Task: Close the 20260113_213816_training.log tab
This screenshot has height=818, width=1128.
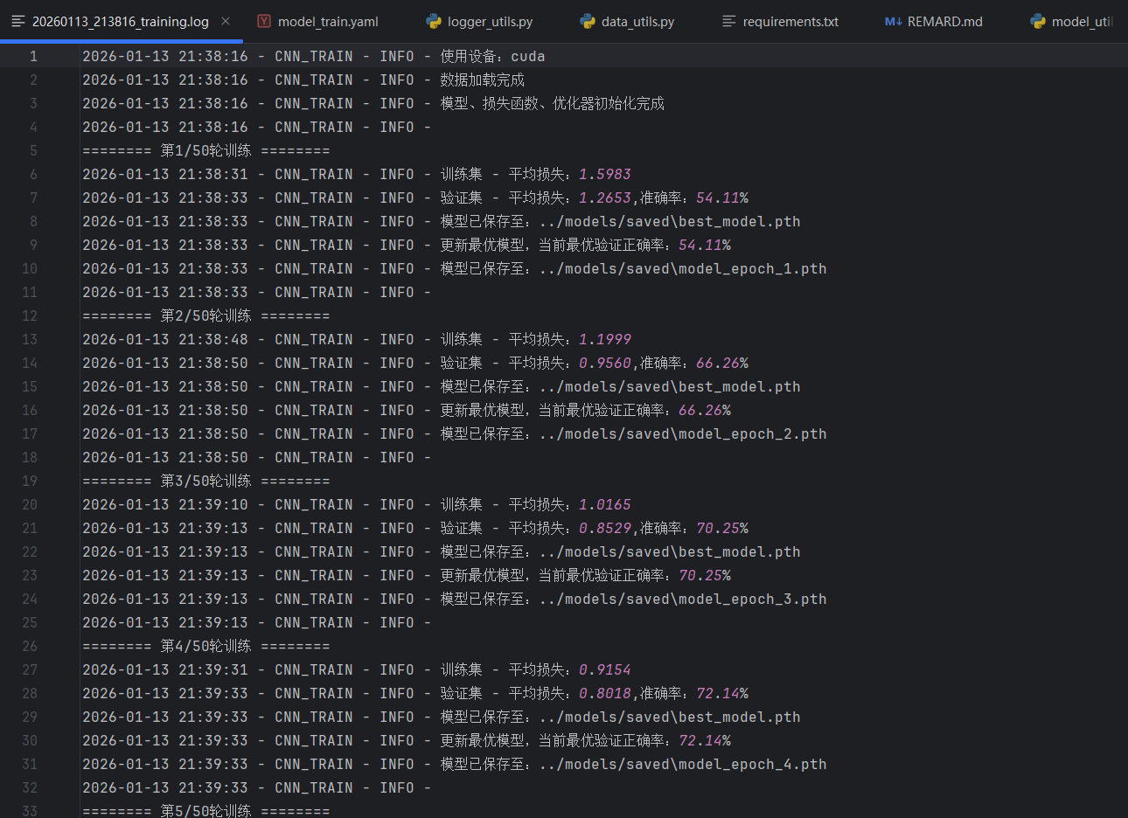Action: [225, 21]
